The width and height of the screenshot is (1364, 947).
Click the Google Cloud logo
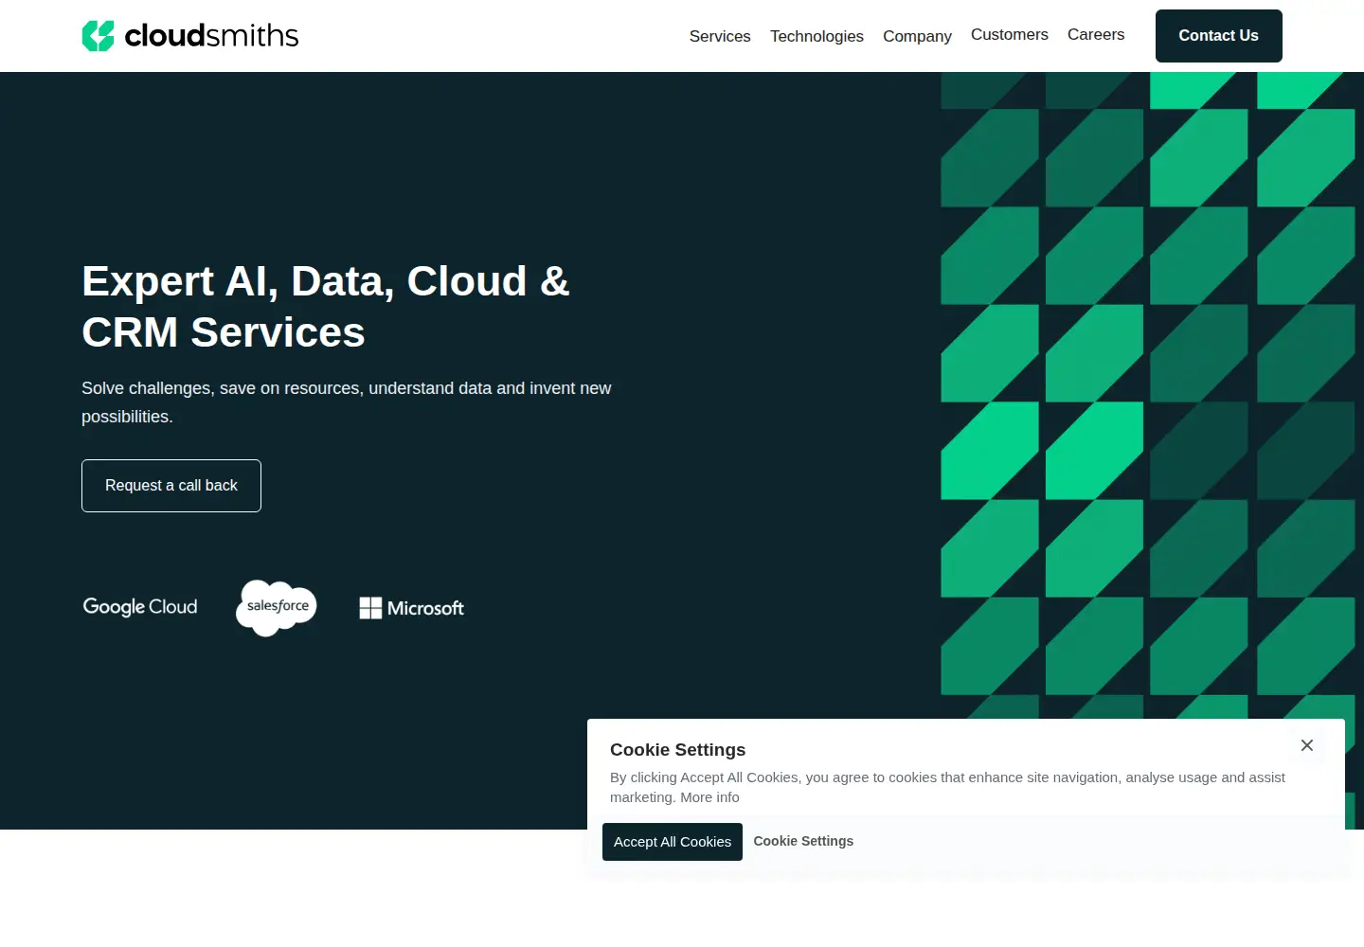coord(140,607)
